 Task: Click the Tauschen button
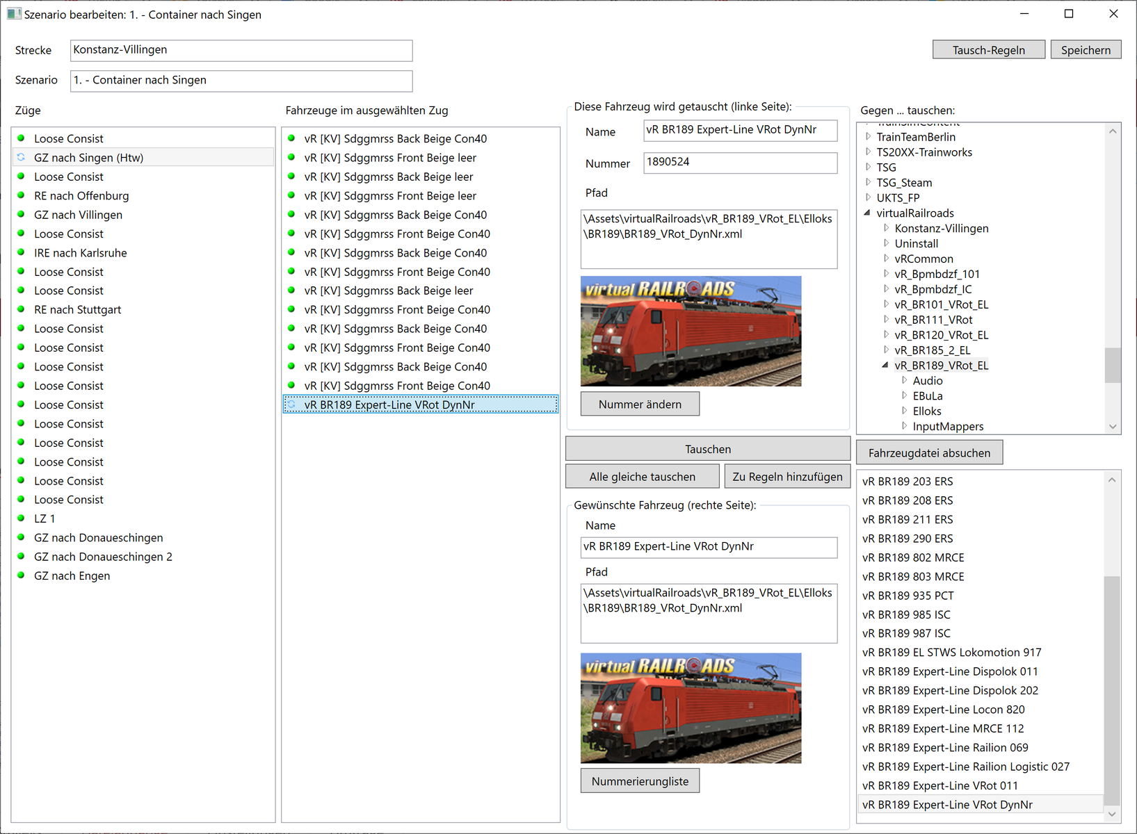click(707, 449)
